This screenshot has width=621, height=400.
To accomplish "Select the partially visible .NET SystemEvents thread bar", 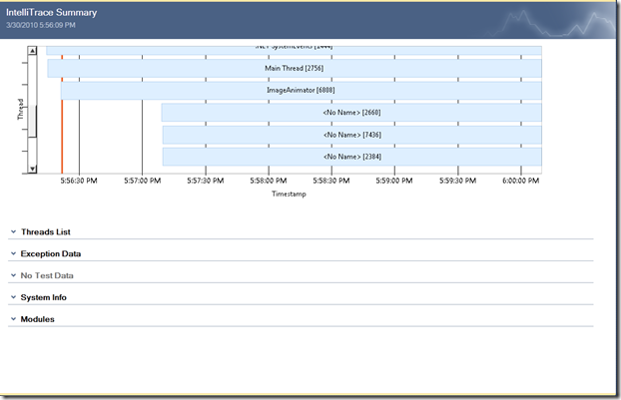I will click(294, 50).
